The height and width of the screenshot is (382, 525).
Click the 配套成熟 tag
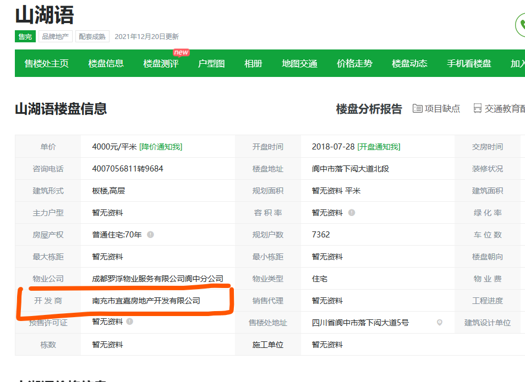[x=92, y=36]
